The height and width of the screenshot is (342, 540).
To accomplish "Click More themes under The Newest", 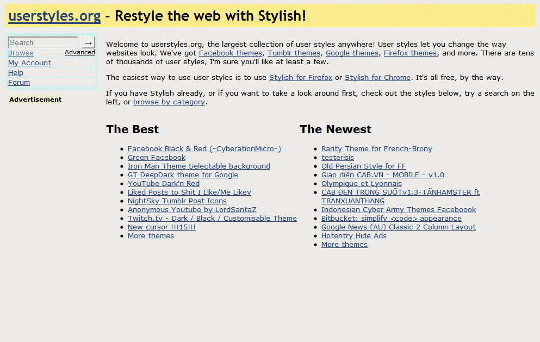I will (344, 245).
